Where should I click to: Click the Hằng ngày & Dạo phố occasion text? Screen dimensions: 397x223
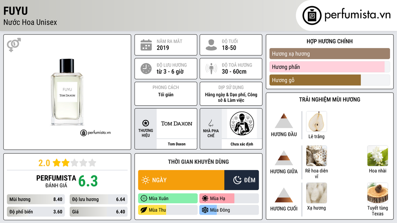pos(231,97)
